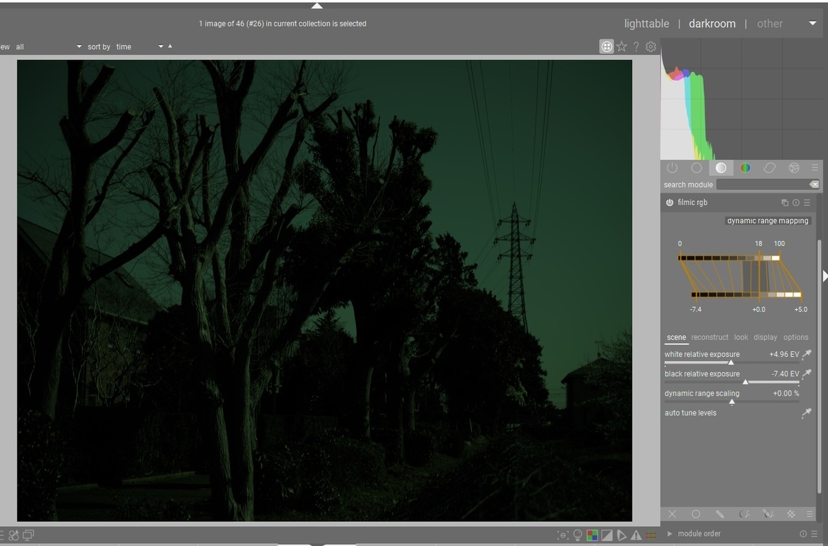Toggle ISO 12646 color assessment lightbulb
The height and width of the screenshot is (546, 828).
coord(578,534)
